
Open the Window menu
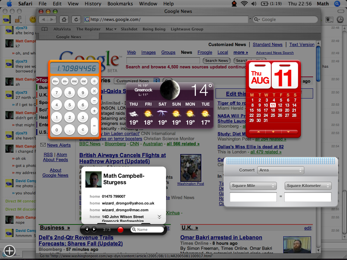(148, 3)
